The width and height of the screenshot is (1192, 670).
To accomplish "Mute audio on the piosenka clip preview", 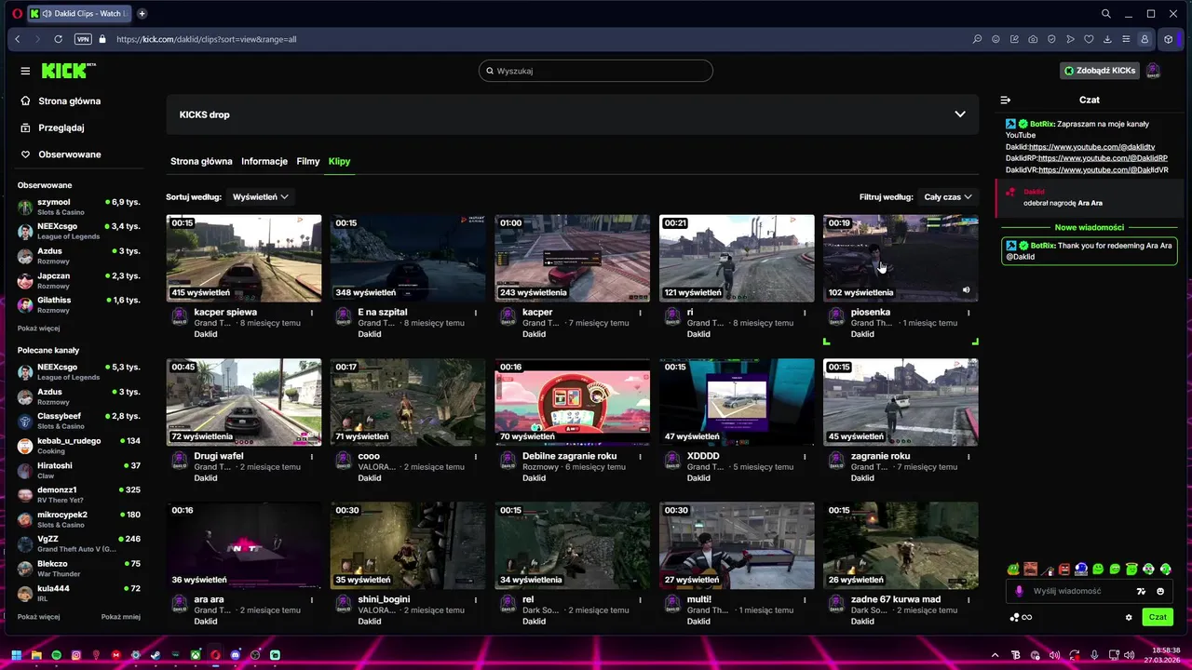I will click(x=966, y=290).
